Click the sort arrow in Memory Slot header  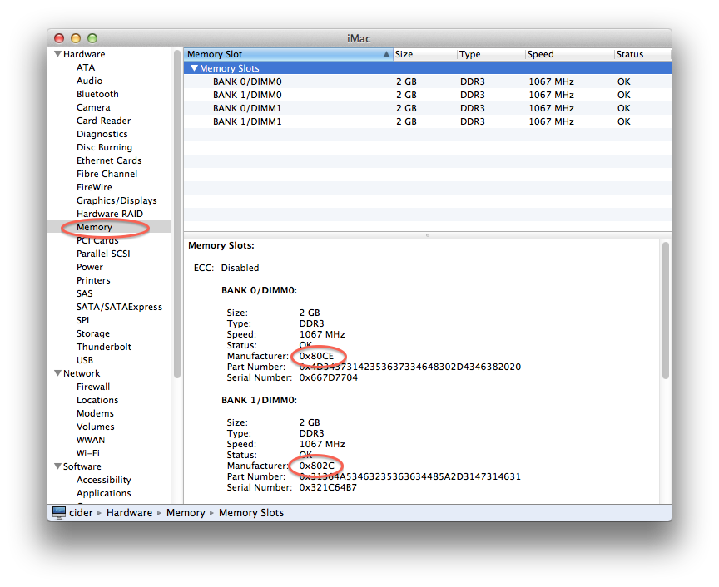click(x=387, y=54)
